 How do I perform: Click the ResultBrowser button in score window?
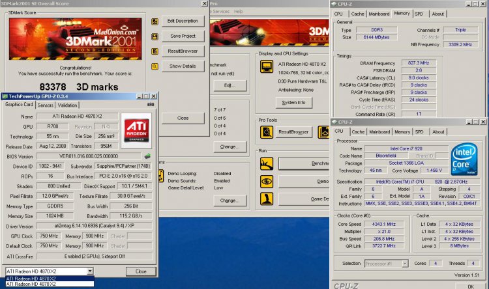coord(183,51)
